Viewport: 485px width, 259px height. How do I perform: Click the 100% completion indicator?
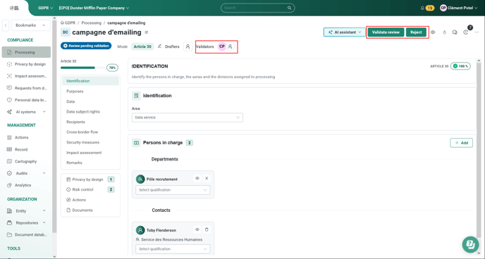pos(460,66)
